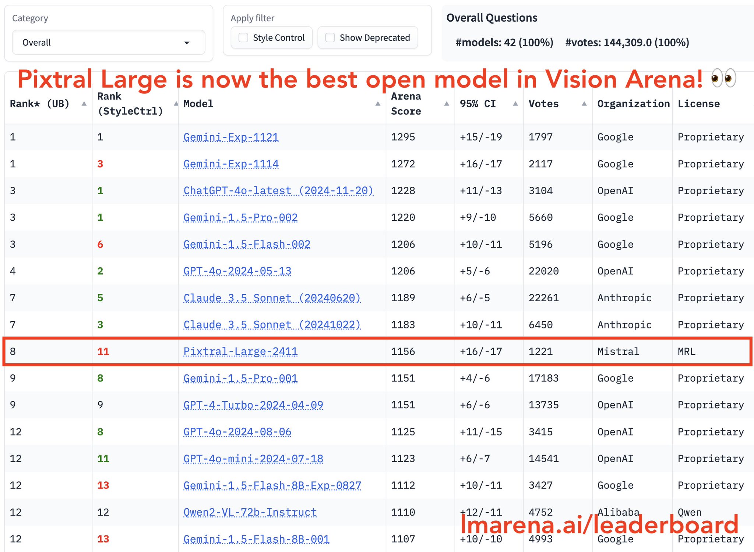Select the 1189 Arena Score cell
This screenshot has height=552, width=754.
point(403,298)
